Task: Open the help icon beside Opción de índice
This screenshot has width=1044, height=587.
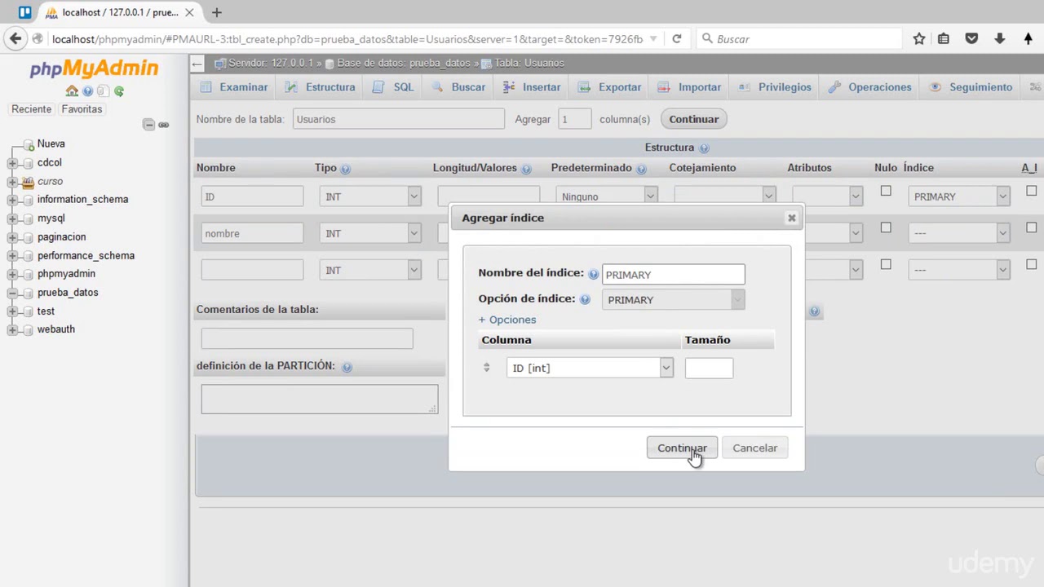Action: click(x=585, y=299)
